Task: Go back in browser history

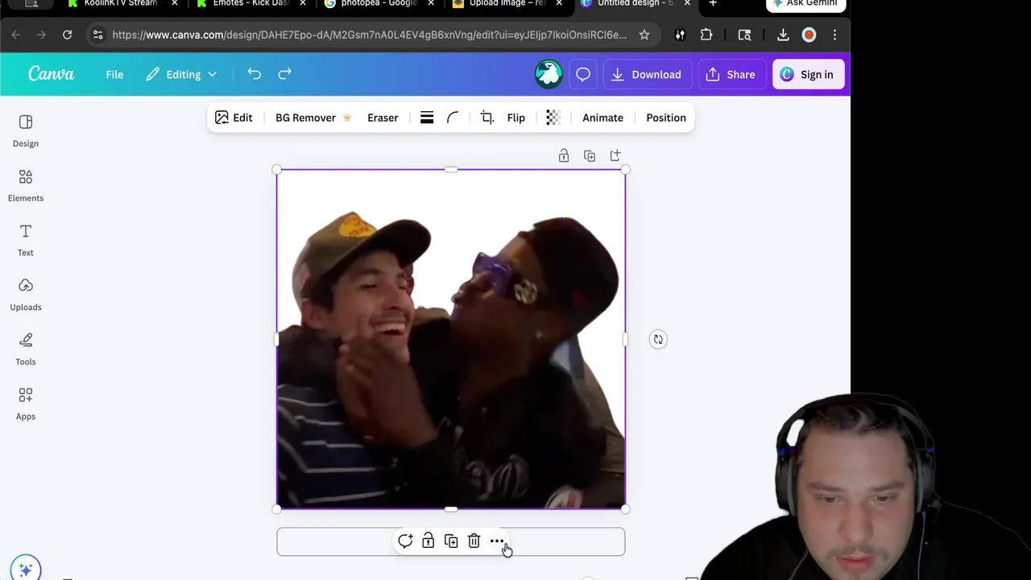Action: point(16,35)
